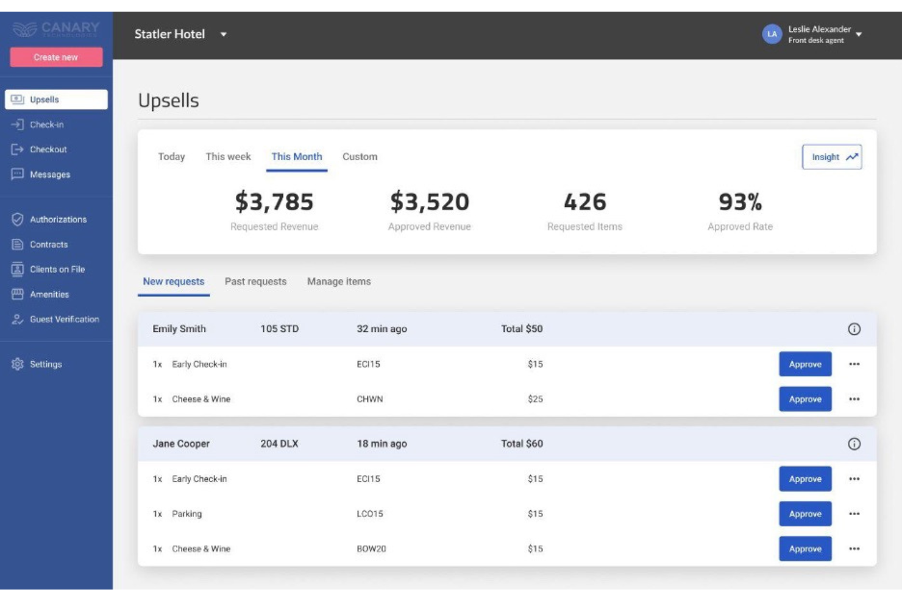Click the Checkout sidebar icon

17,149
